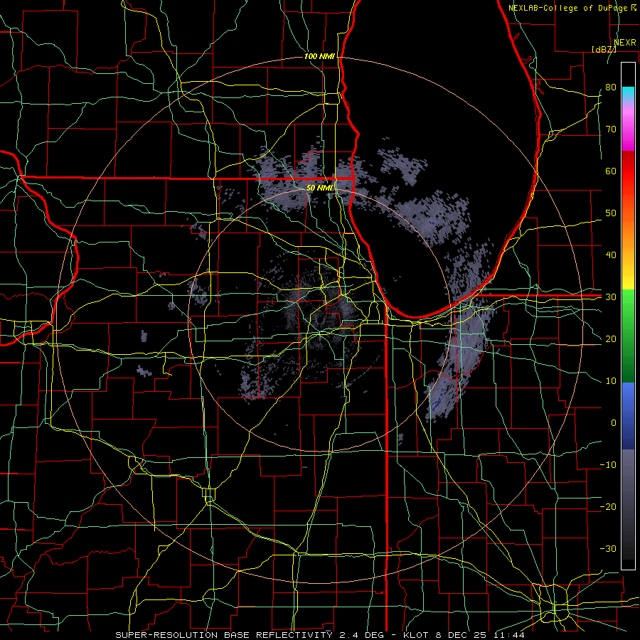Click the 50 value on the dBZ scale

(611, 213)
